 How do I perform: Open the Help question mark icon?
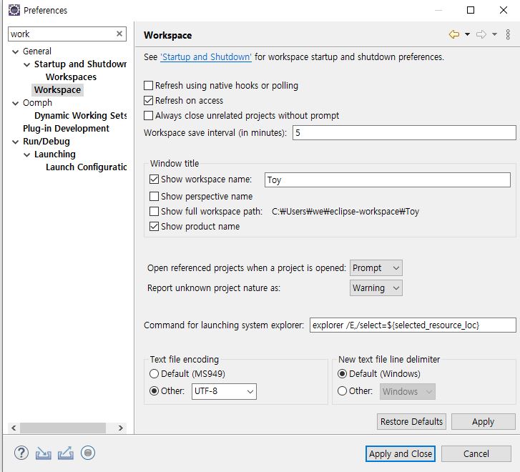(21, 453)
